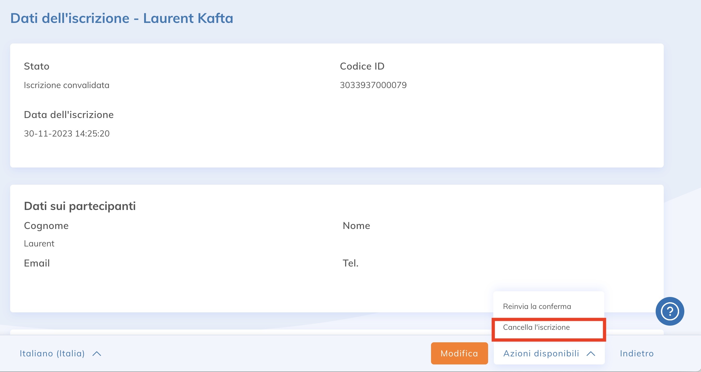The image size is (701, 372).
Task: Click the Email field label
Action: pyautogui.click(x=37, y=263)
